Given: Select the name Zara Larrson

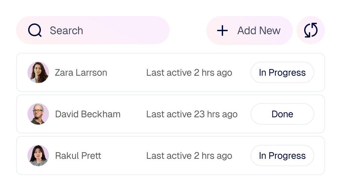Looking at the screenshot, I should point(81,73).
